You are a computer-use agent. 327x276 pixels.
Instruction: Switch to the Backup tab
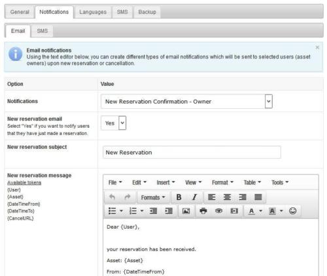[147, 12]
